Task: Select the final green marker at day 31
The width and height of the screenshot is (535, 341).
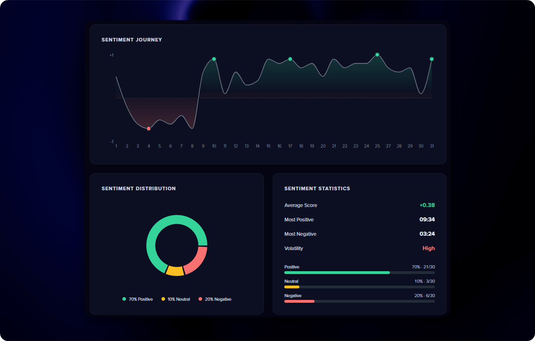Action: [x=432, y=59]
